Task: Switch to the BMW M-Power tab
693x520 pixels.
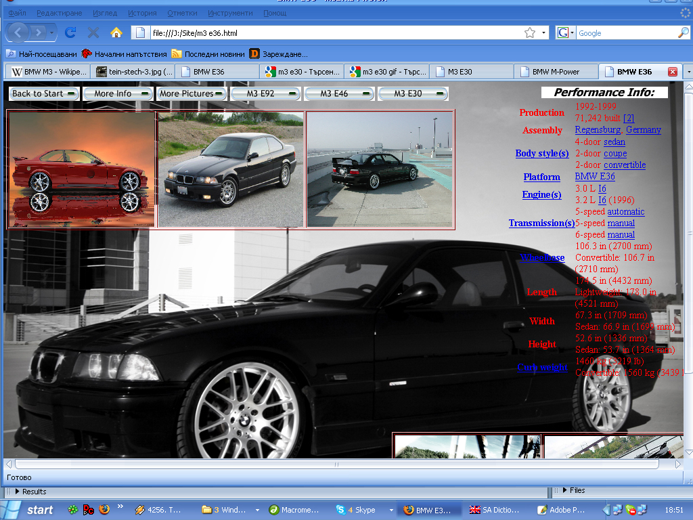Action: coord(556,72)
